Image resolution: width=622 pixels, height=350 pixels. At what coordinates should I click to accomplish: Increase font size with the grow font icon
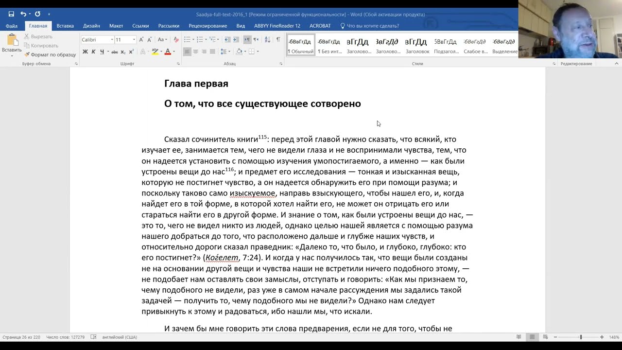(141, 39)
